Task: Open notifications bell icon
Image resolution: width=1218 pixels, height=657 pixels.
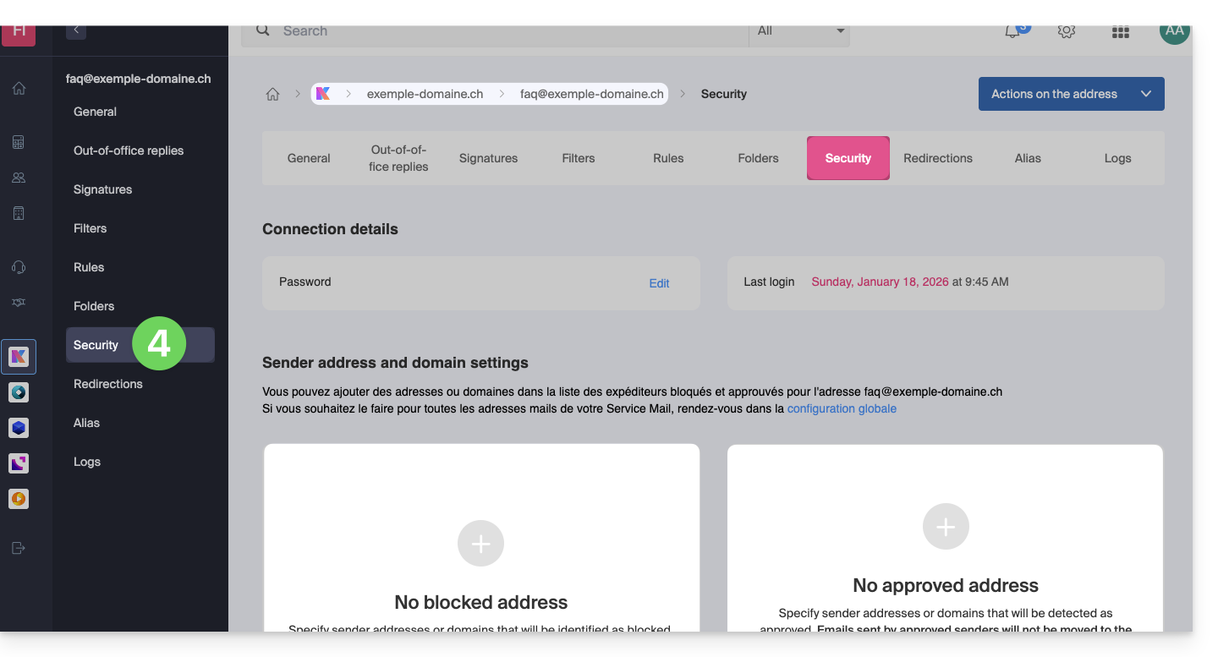Action: (1012, 31)
